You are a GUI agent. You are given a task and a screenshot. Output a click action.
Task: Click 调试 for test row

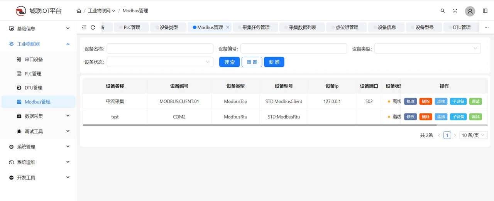point(475,117)
